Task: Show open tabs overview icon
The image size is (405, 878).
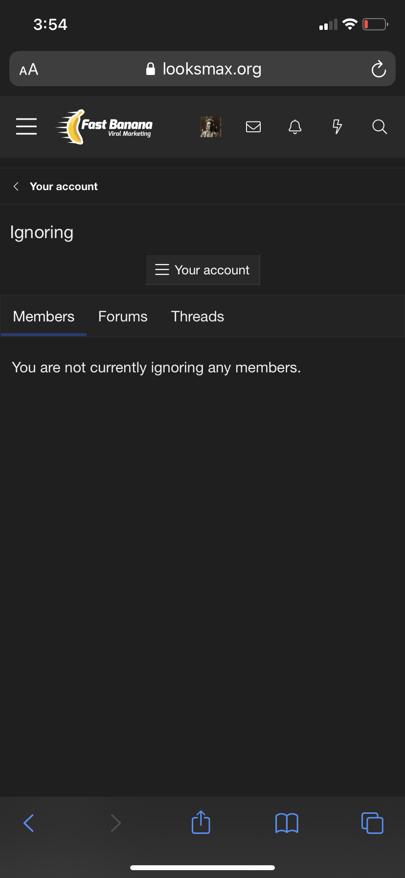Action: (x=372, y=823)
